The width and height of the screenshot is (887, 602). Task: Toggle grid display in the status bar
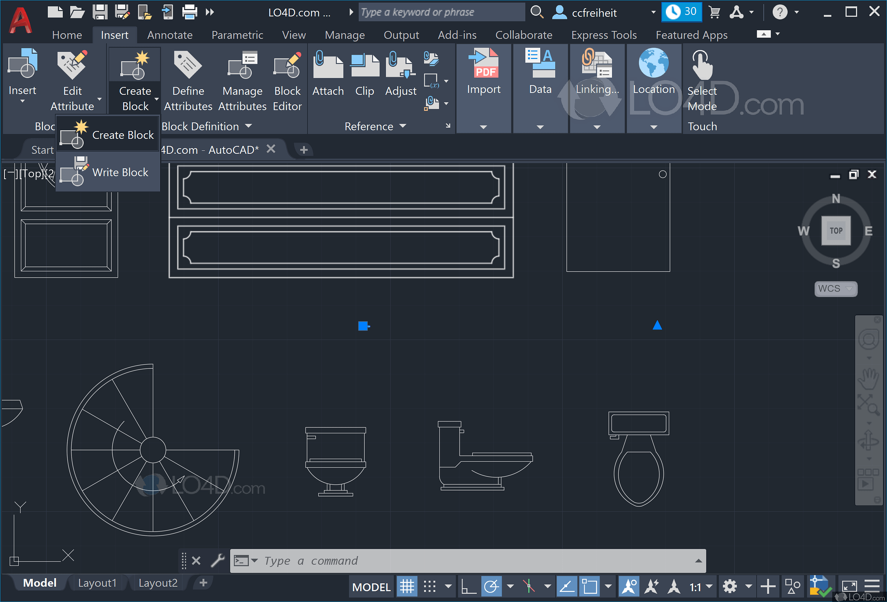[x=407, y=586]
